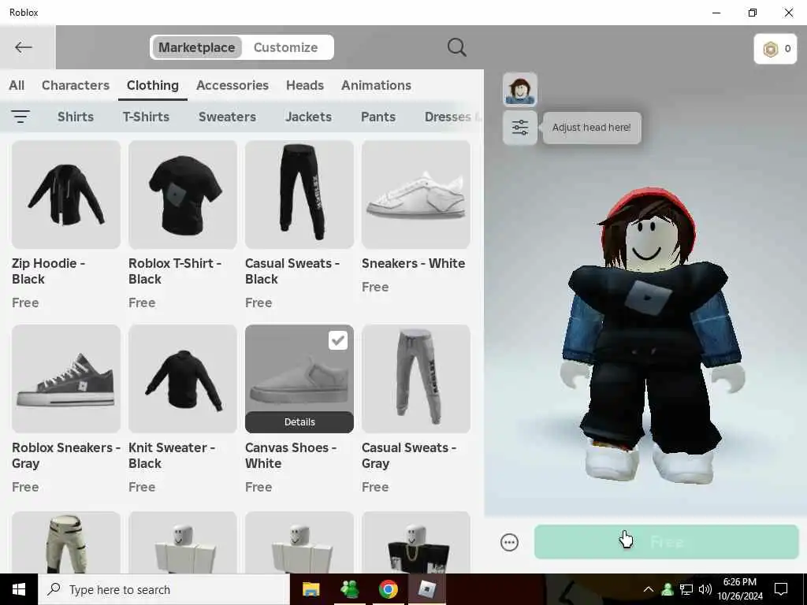Open File Explorer from the taskbar
This screenshot has width=807, height=605.
coord(311,589)
